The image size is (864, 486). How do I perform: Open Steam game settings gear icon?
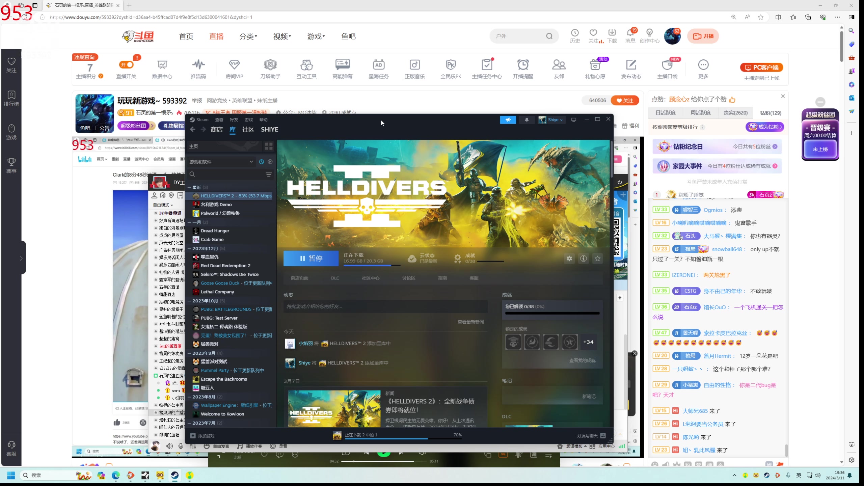coord(569,259)
